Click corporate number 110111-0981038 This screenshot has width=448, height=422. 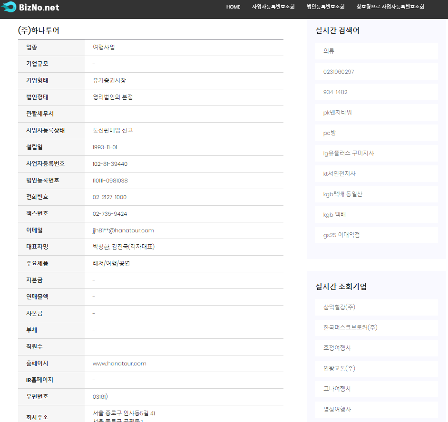click(110, 181)
